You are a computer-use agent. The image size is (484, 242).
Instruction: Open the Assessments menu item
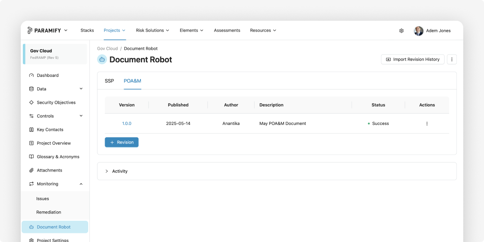(227, 30)
